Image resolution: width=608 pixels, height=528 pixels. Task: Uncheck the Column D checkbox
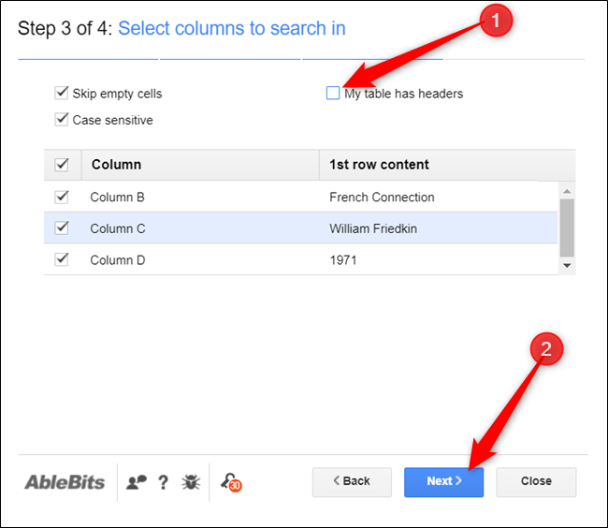coord(62,259)
